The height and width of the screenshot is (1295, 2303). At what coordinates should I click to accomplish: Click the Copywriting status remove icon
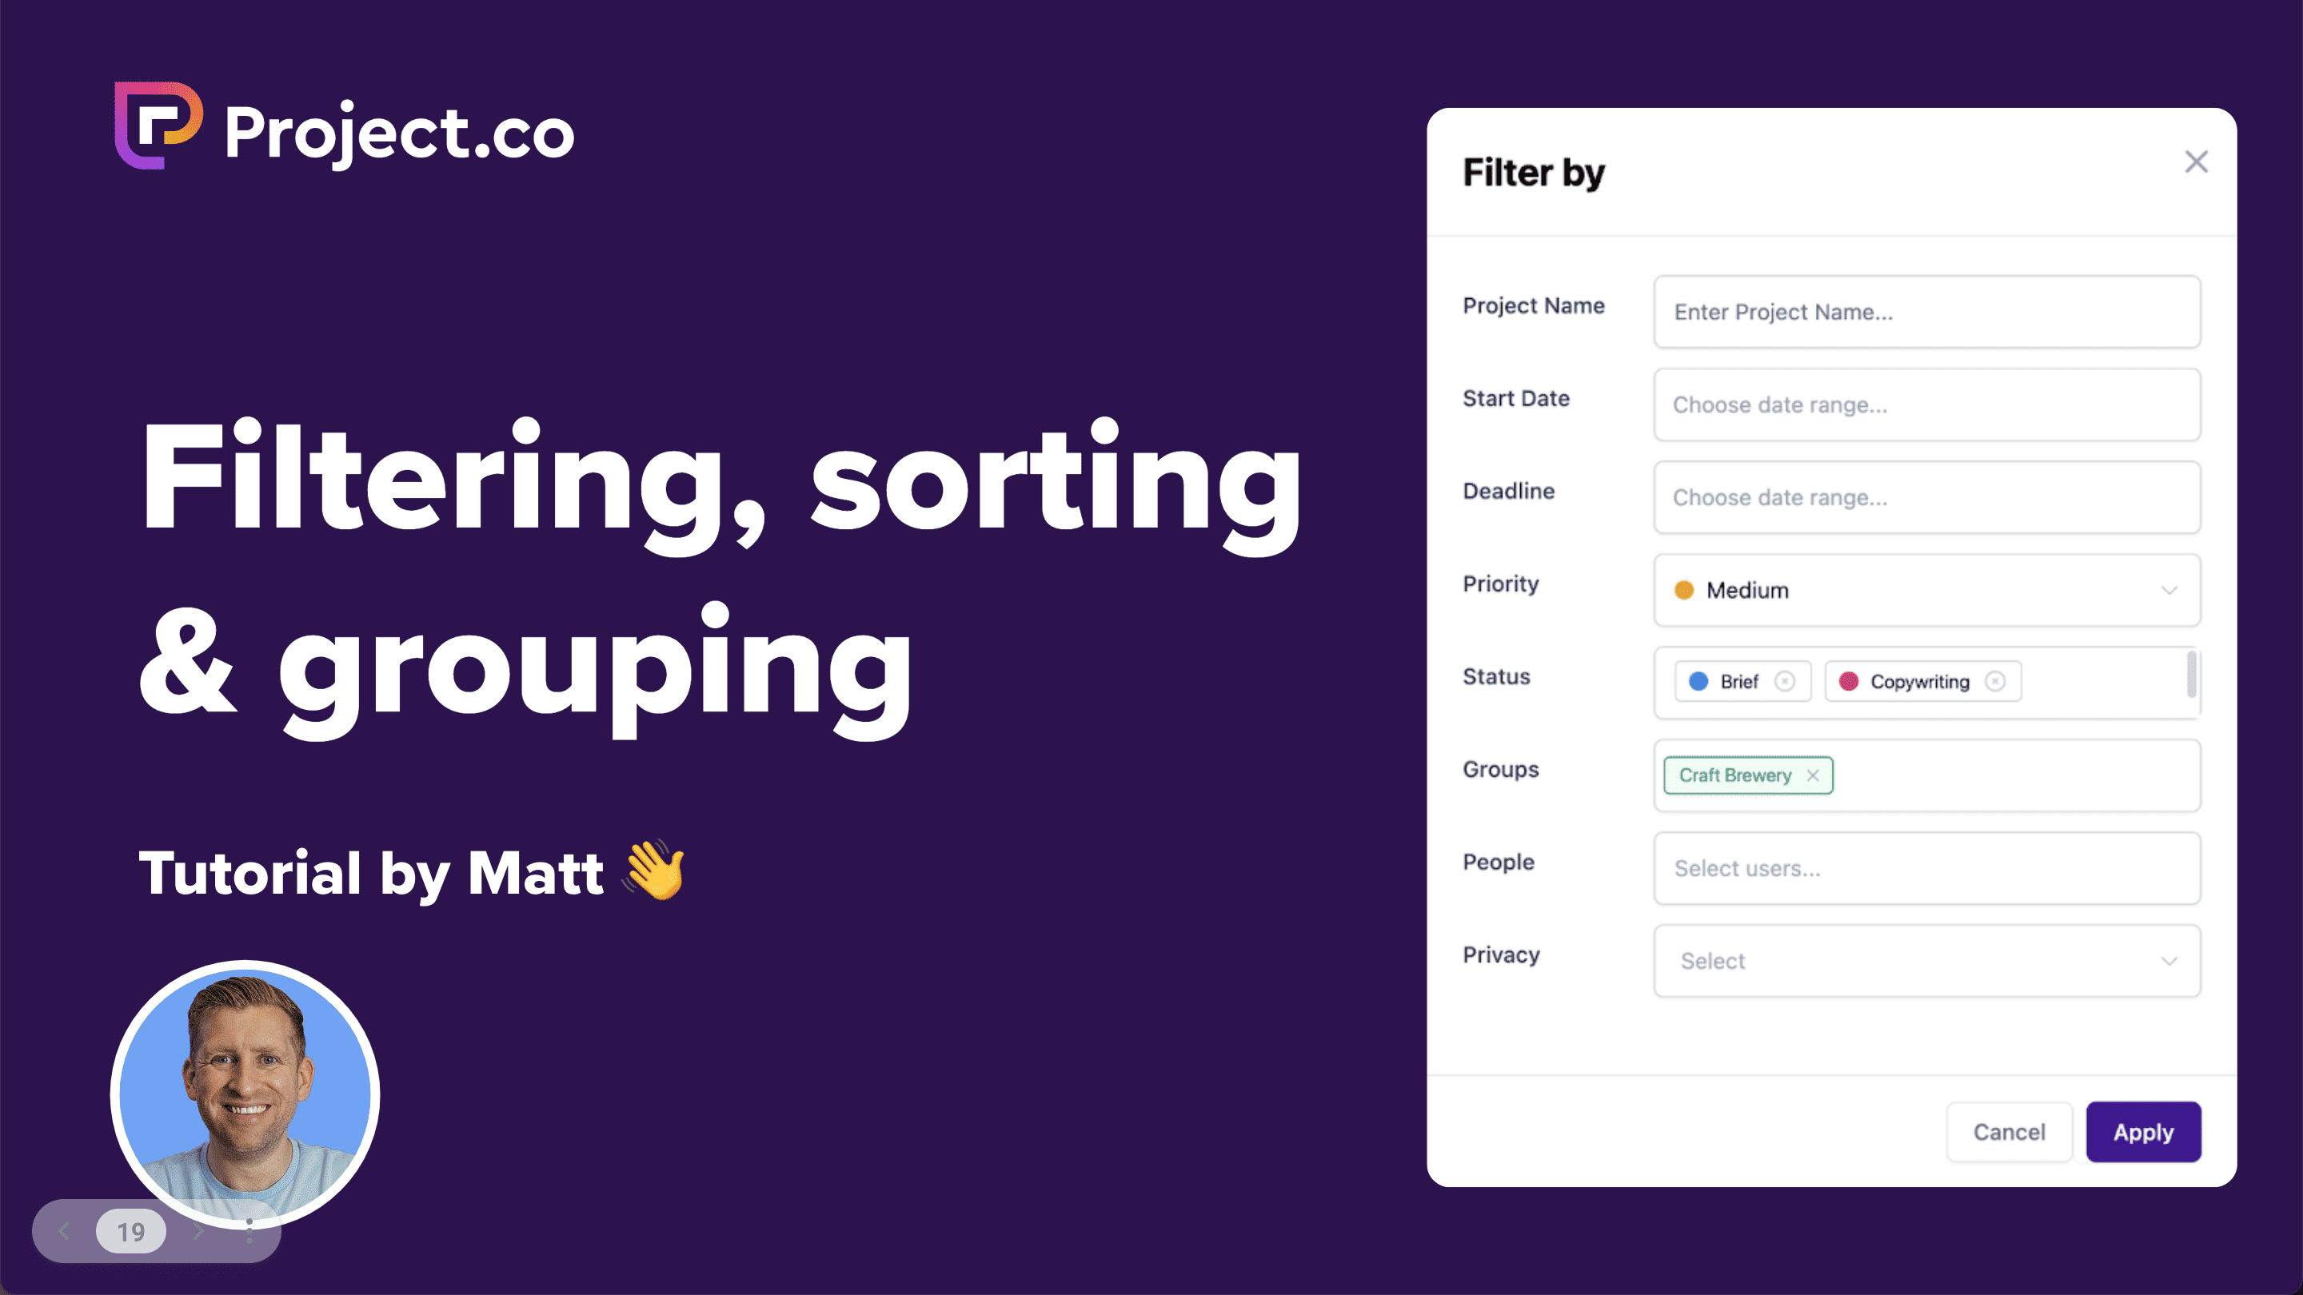pos(1994,682)
